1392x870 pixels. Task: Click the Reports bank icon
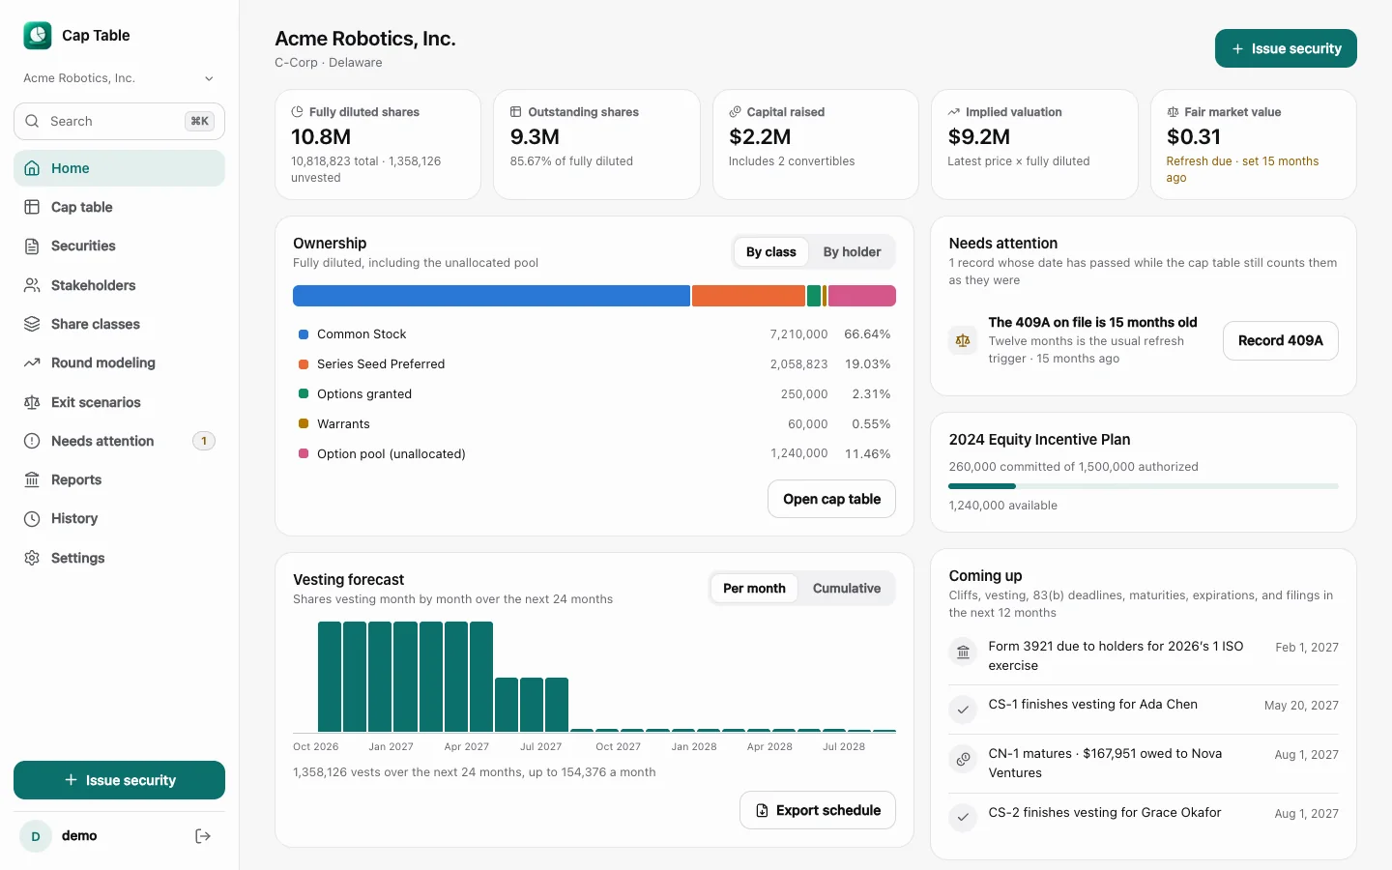tap(32, 479)
